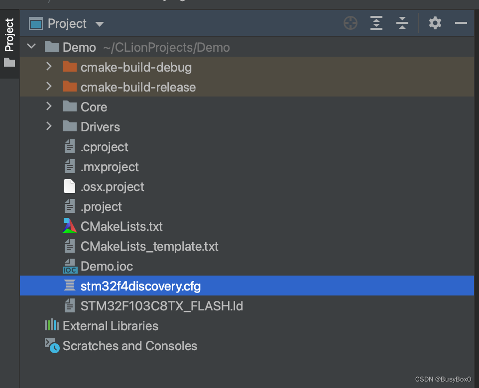Click the Expand All icon

(x=376, y=23)
